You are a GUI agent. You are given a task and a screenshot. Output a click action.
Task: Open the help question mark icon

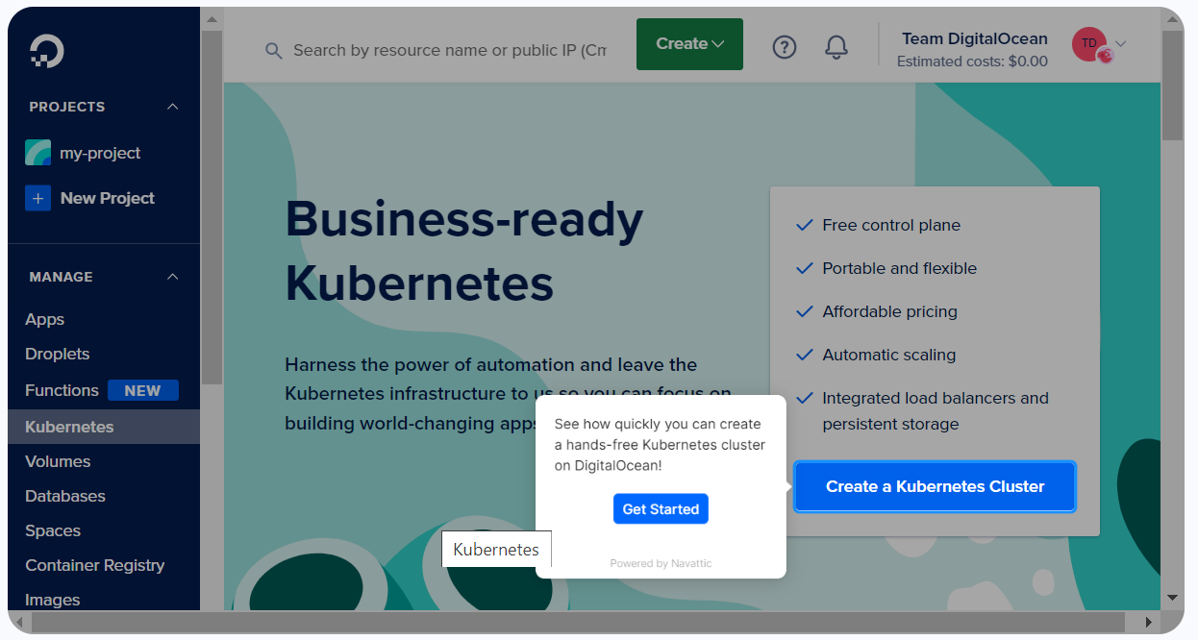tap(785, 46)
